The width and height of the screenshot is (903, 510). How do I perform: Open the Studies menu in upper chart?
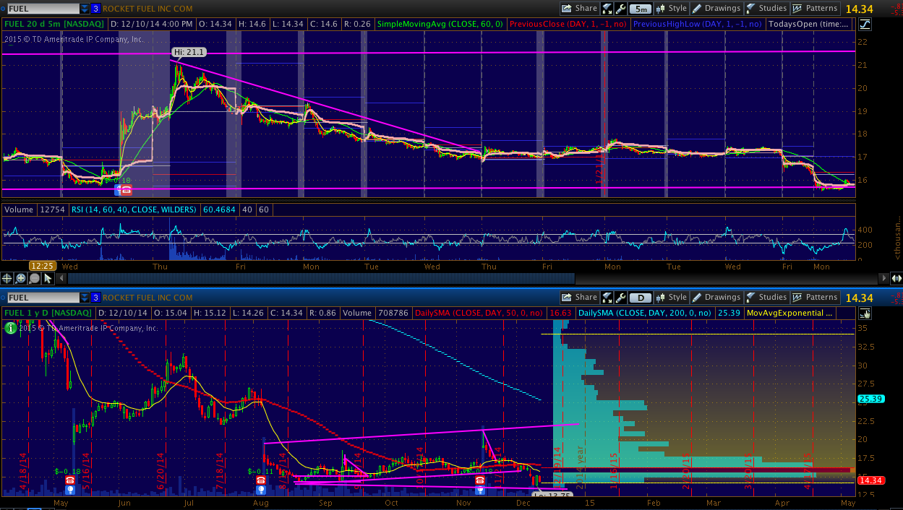click(766, 9)
